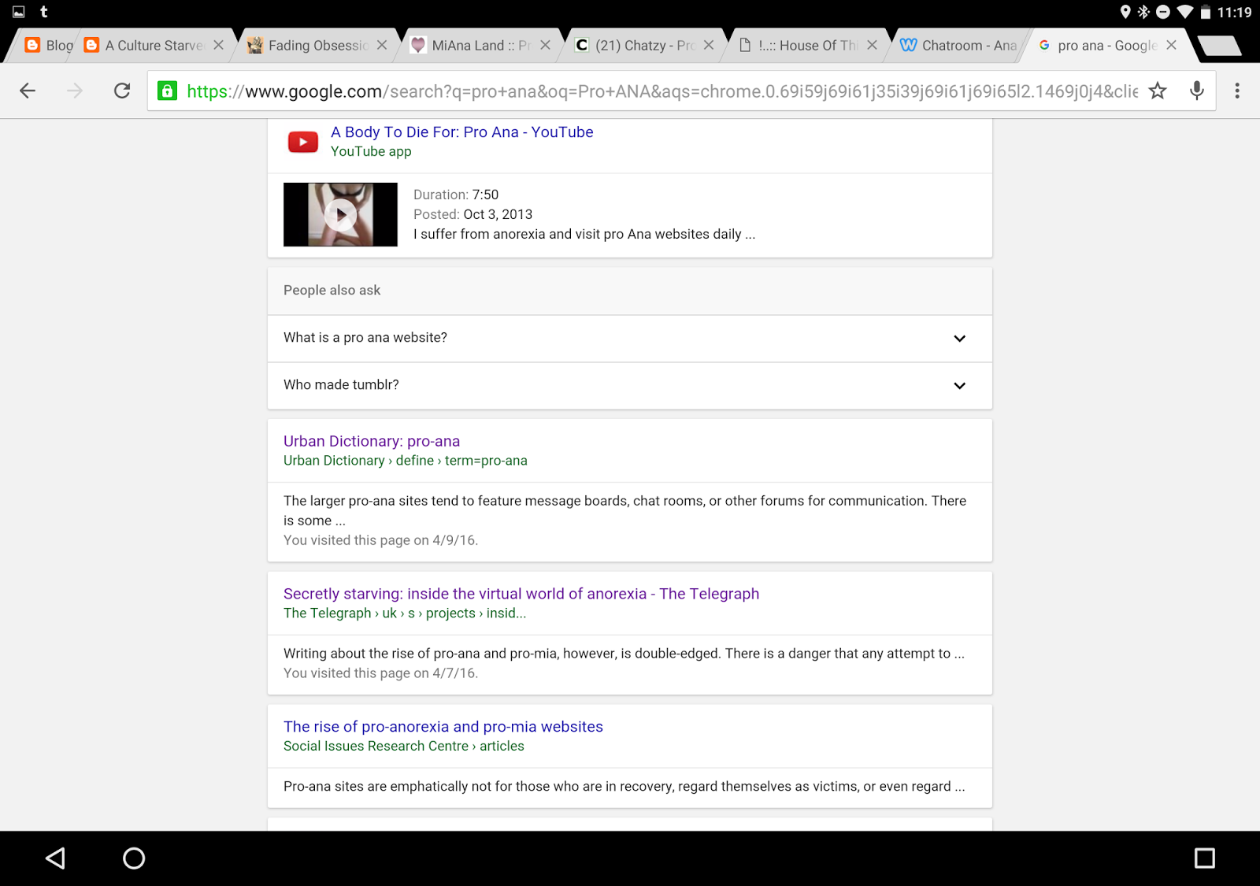The width and height of the screenshot is (1260, 886).
Task: Click the 'You visited this page on 4/7/16.' note
Action: [381, 673]
